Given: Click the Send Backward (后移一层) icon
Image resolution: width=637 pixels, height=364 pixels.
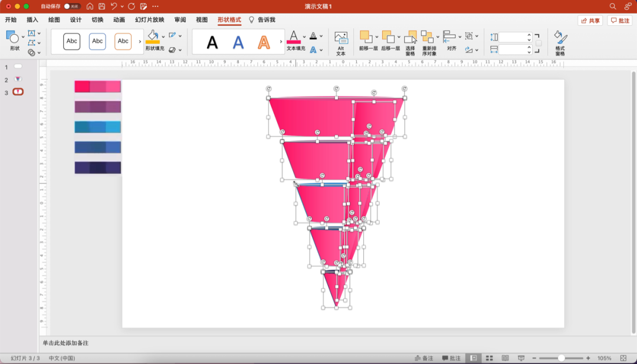Looking at the screenshot, I should (387, 37).
